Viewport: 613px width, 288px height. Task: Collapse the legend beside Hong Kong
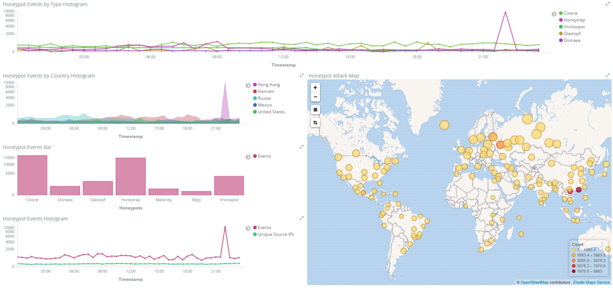[x=248, y=85]
